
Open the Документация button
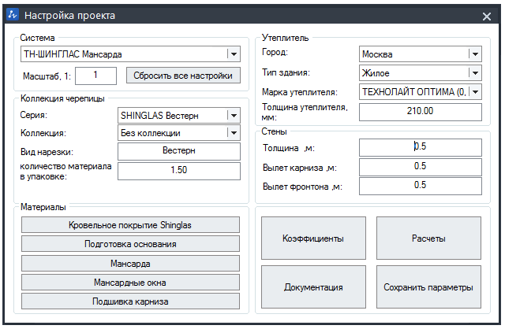pyautogui.click(x=313, y=287)
